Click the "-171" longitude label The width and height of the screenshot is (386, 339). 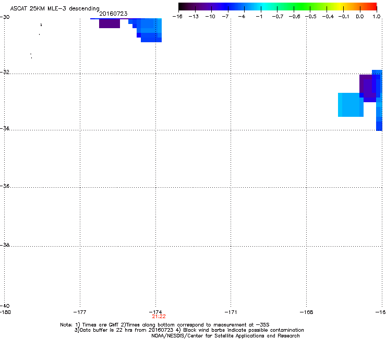[x=231, y=312]
